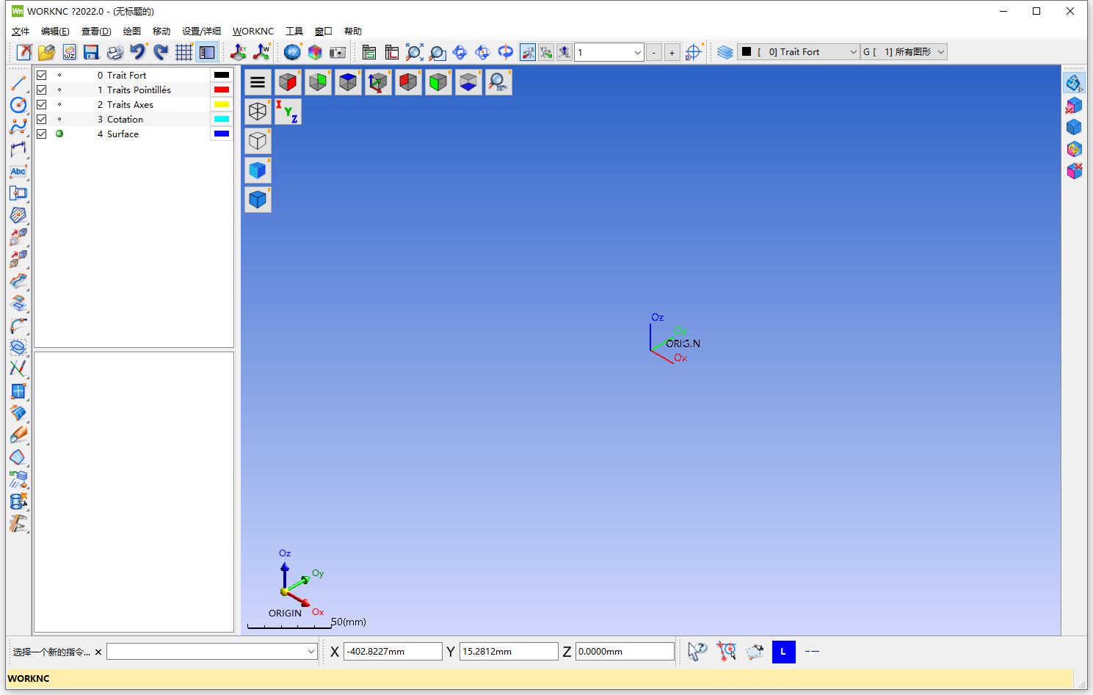Click the zoom fit all icon
This screenshot has width=1093, height=695.
(x=414, y=52)
